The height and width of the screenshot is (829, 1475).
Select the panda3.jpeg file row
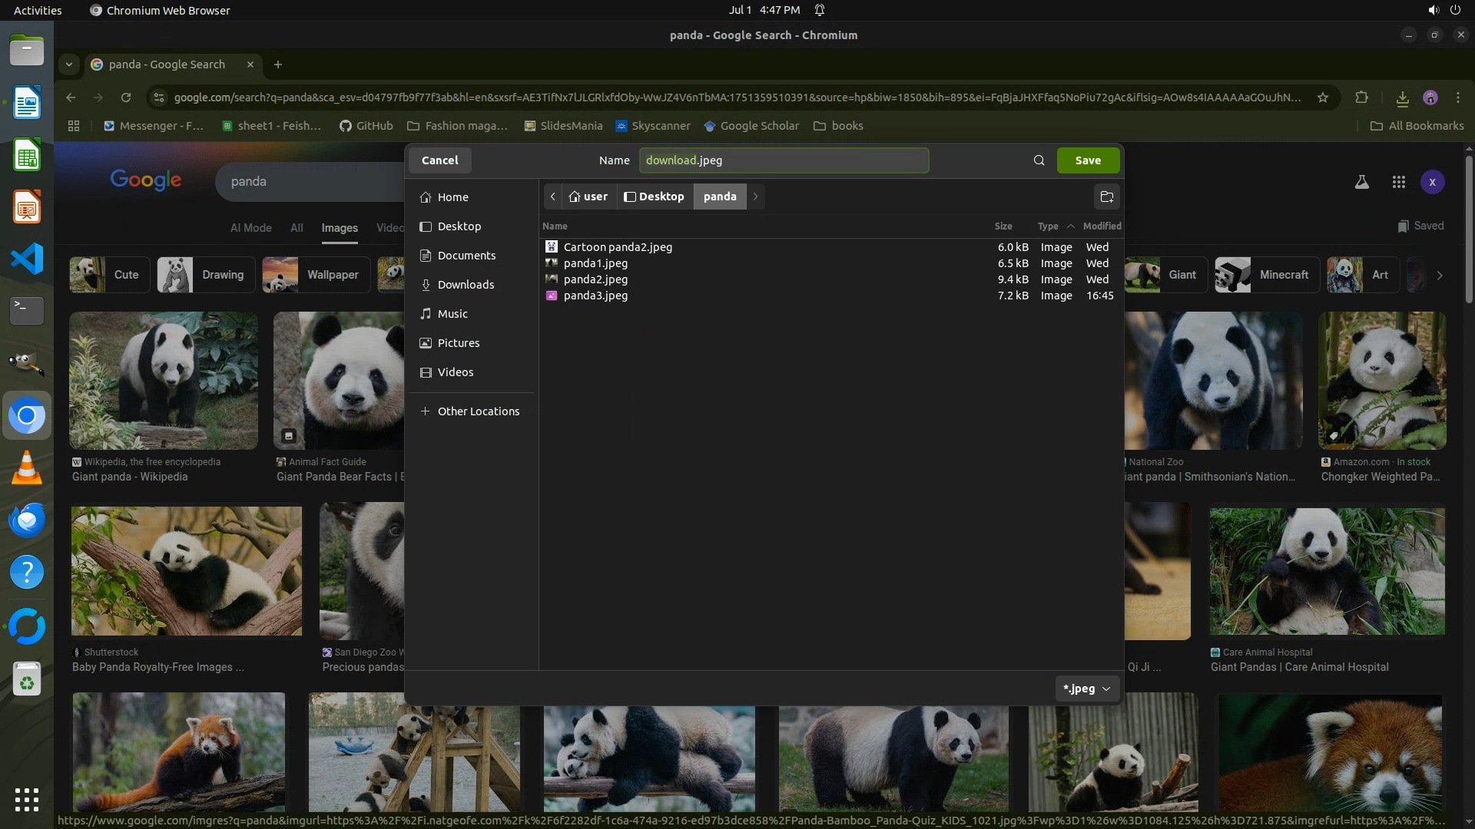click(x=595, y=296)
